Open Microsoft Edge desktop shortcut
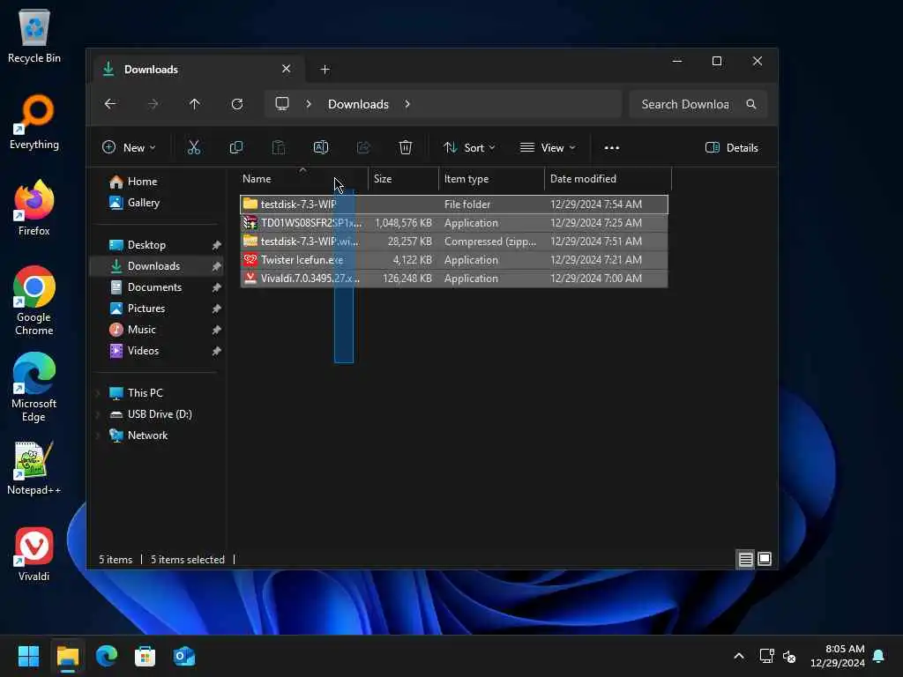Screen dimensions: 903x677 (34, 388)
